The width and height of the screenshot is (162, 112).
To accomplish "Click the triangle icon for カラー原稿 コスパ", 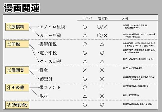I will tap(85, 35).
